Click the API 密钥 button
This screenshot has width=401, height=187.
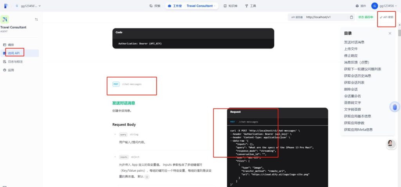tap(387, 17)
